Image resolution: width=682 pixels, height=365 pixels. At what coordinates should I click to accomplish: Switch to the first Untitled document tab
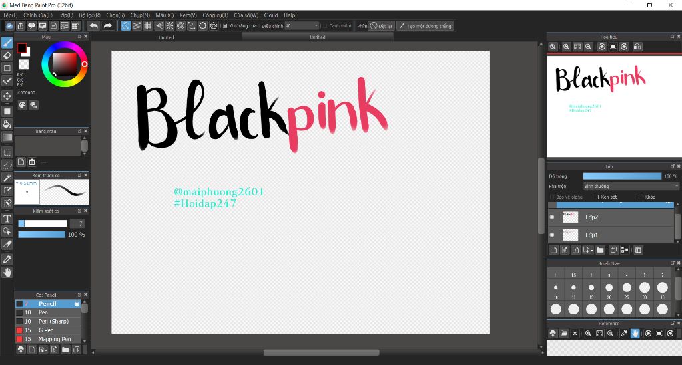pos(166,37)
